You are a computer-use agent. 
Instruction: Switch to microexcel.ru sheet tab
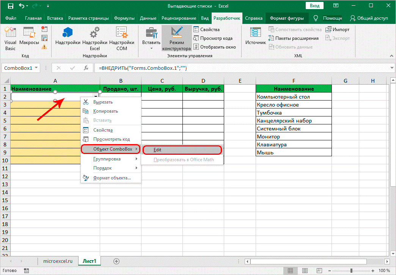point(58,261)
